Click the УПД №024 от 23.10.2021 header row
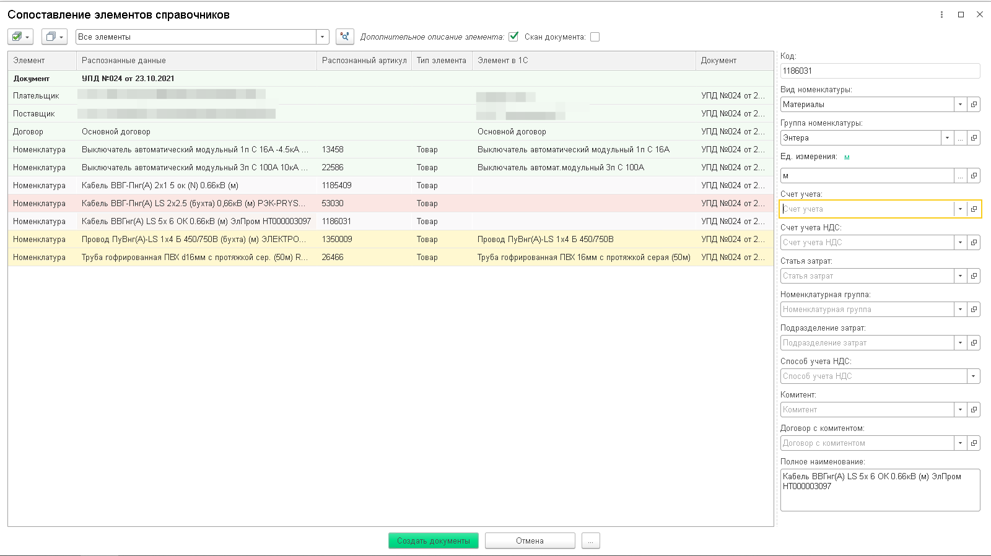The height and width of the screenshot is (556, 991). click(x=391, y=79)
